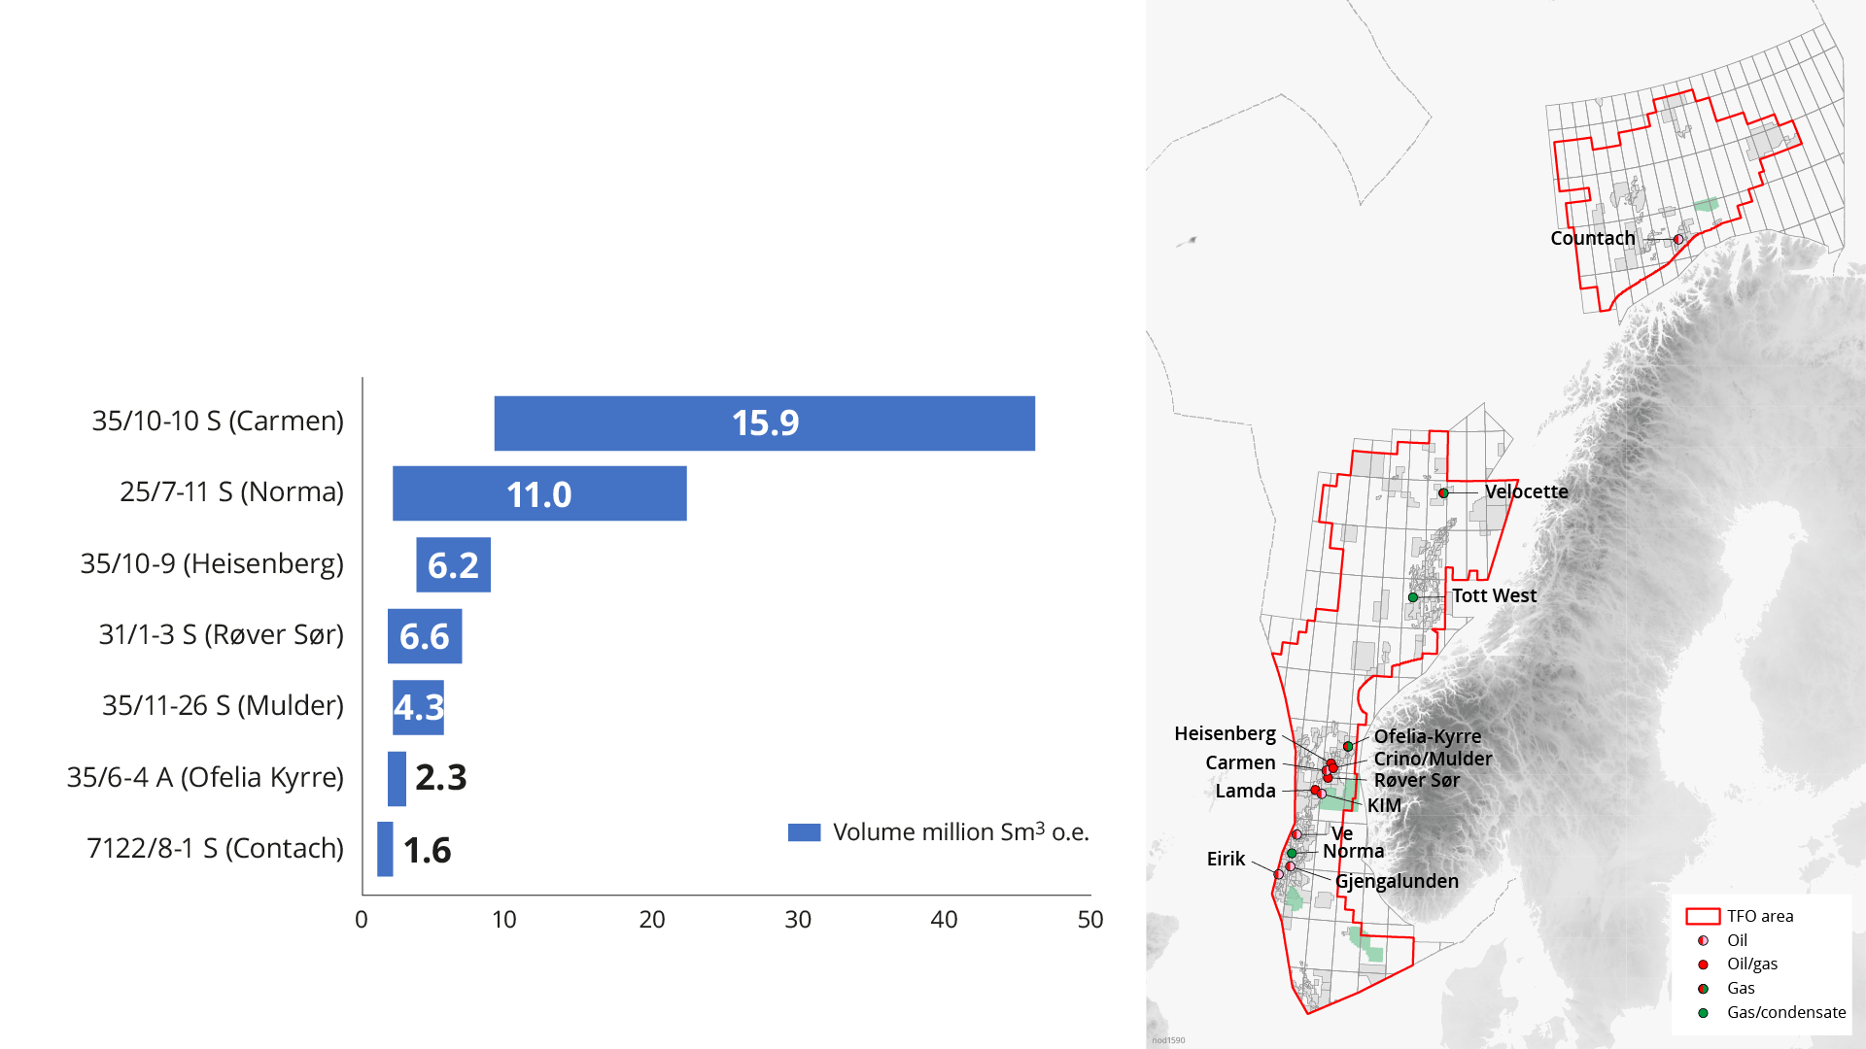Select the green Norma marker on map
This screenshot has width=1866, height=1049.
pyautogui.click(x=1292, y=853)
